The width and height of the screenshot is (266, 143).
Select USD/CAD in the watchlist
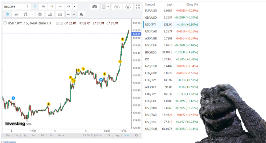pos(171,31)
